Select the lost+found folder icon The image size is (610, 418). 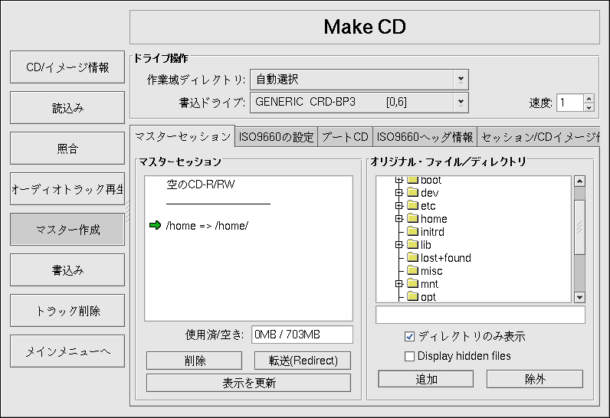[412, 258]
